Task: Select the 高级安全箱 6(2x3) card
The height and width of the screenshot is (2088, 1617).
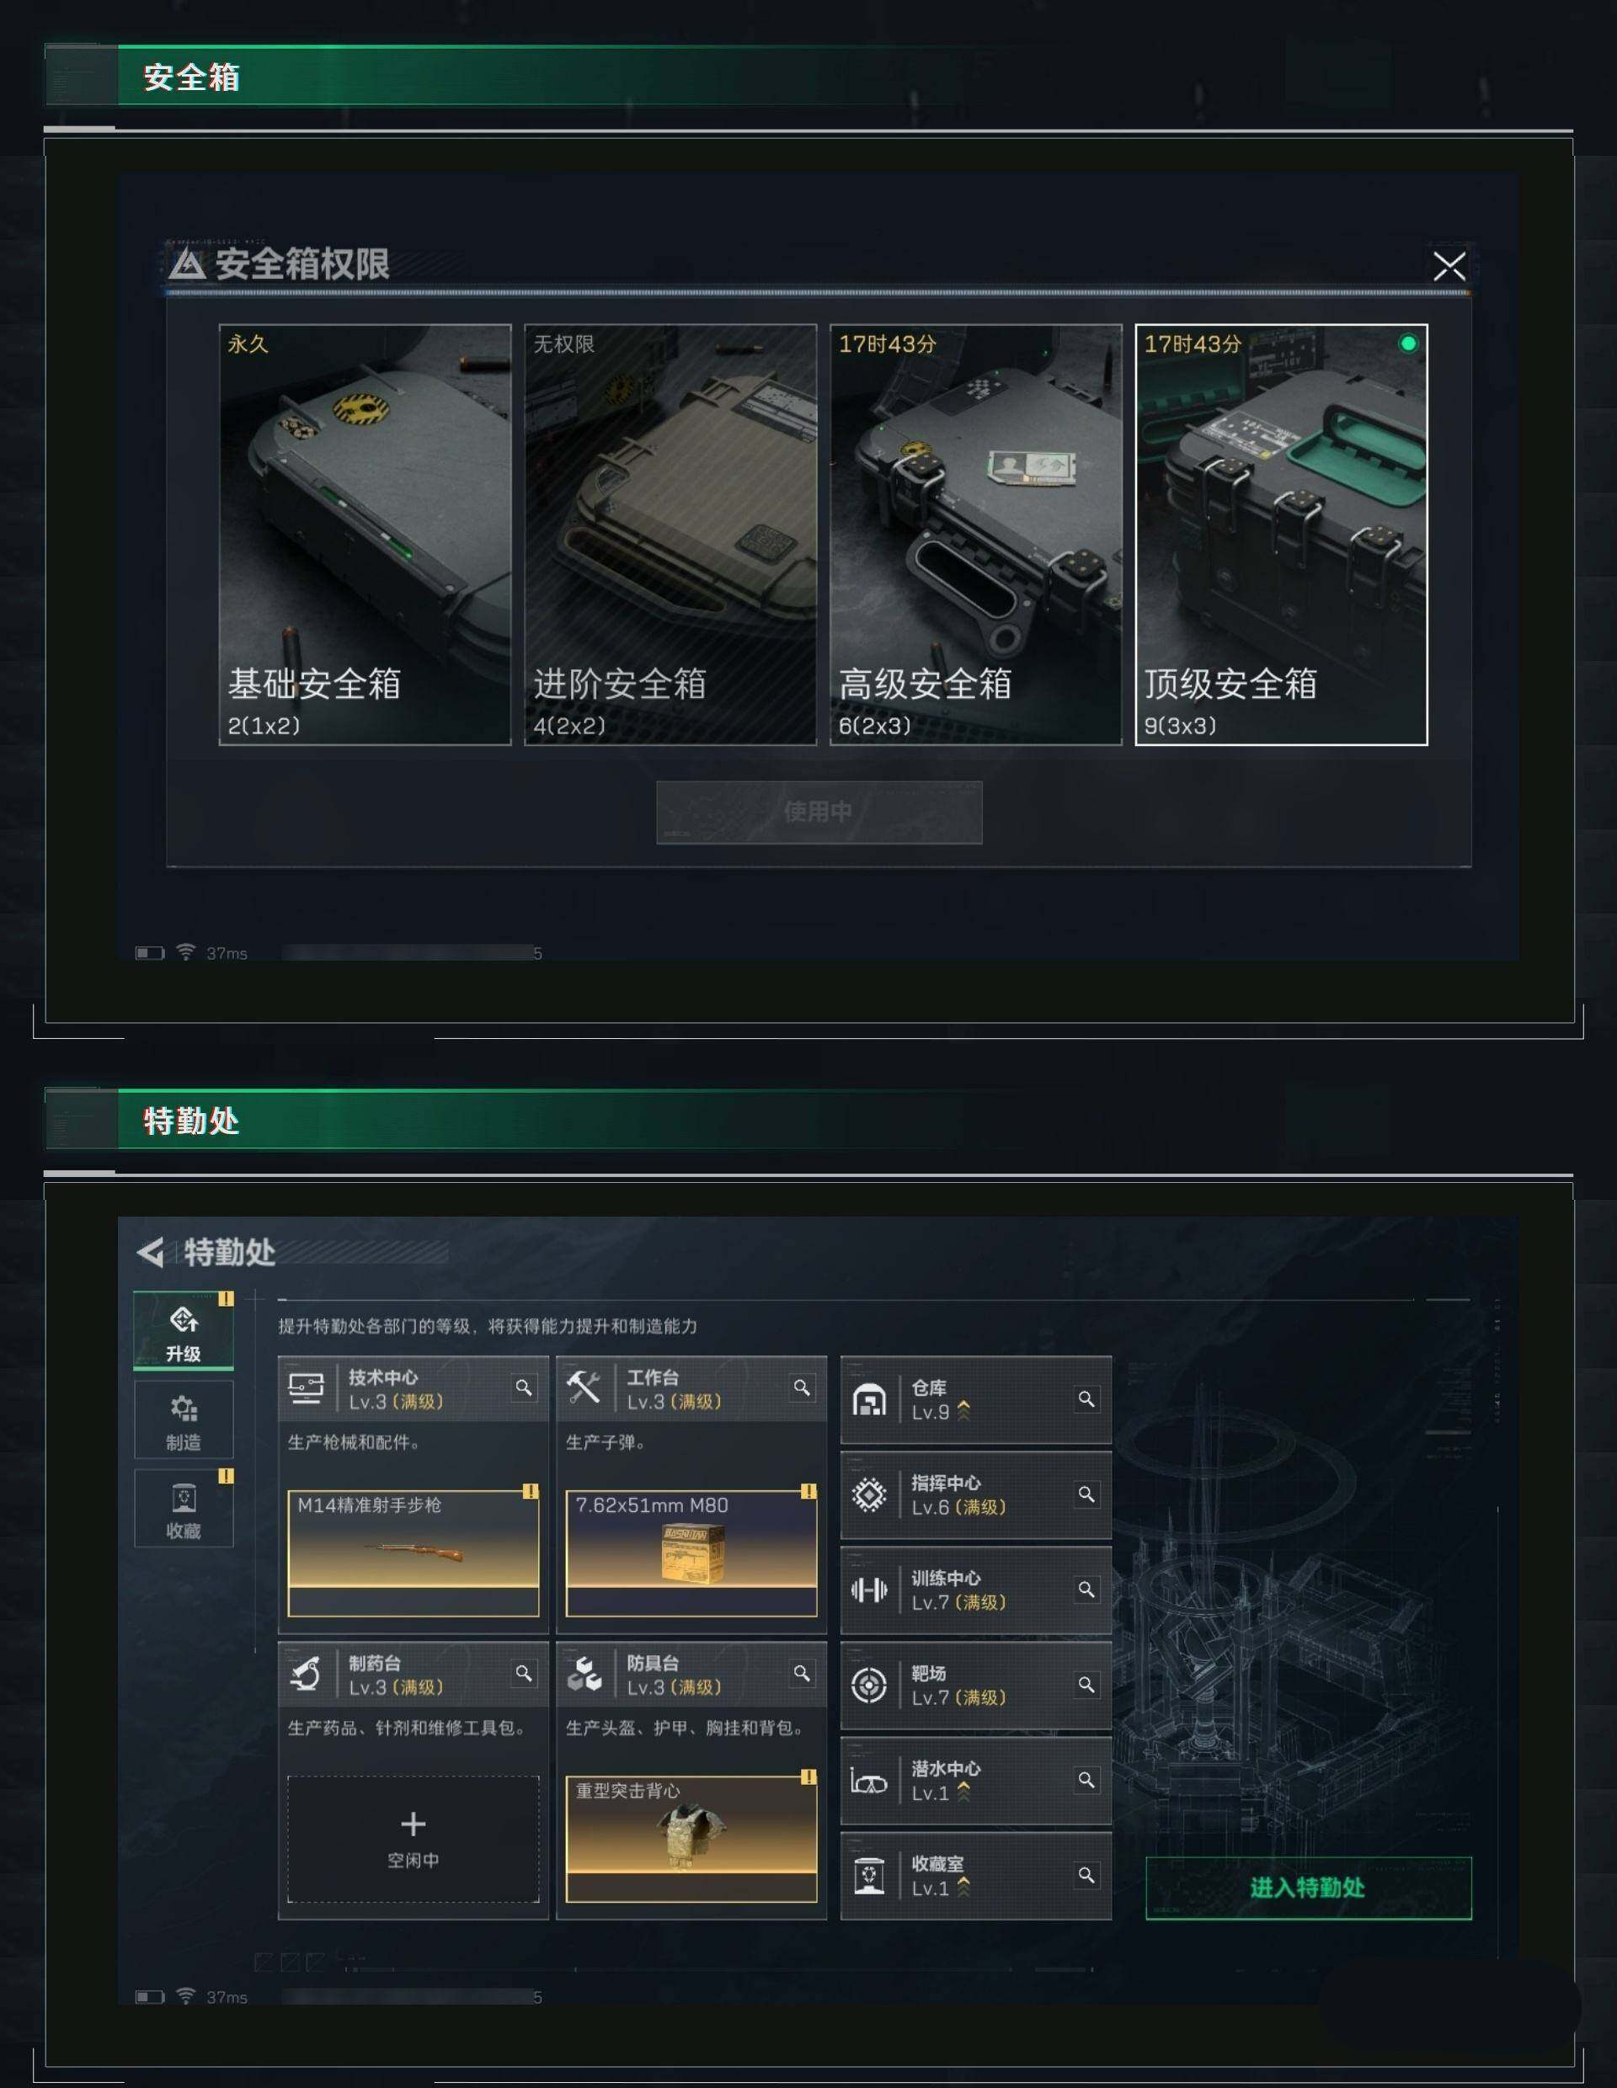Action: click(x=975, y=535)
